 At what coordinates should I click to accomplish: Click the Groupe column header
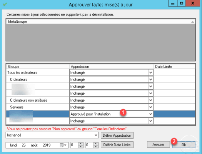tap(38, 67)
